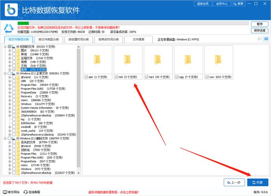
Task: Collapse the 01 Windows (C:) 正常文件 node
Action: point(5,73)
